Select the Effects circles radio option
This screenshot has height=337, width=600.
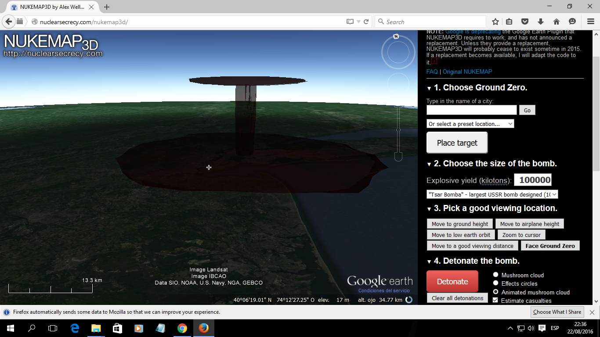pyautogui.click(x=496, y=283)
